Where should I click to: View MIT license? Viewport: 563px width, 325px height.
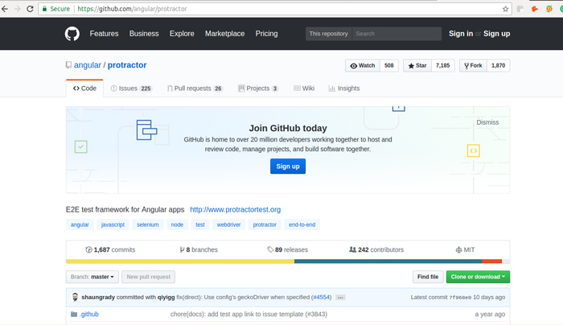pos(465,249)
